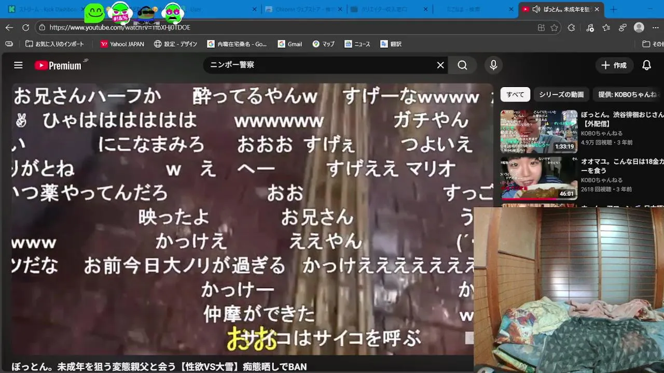Screen dimensions: 664x373
Task: Open a new tab with plus button
Action: (x=614, y=9)
